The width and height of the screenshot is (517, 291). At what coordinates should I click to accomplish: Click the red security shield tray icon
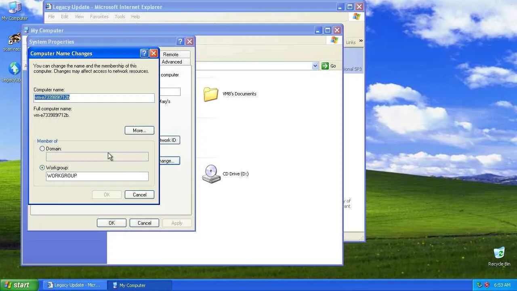(487, 285)
